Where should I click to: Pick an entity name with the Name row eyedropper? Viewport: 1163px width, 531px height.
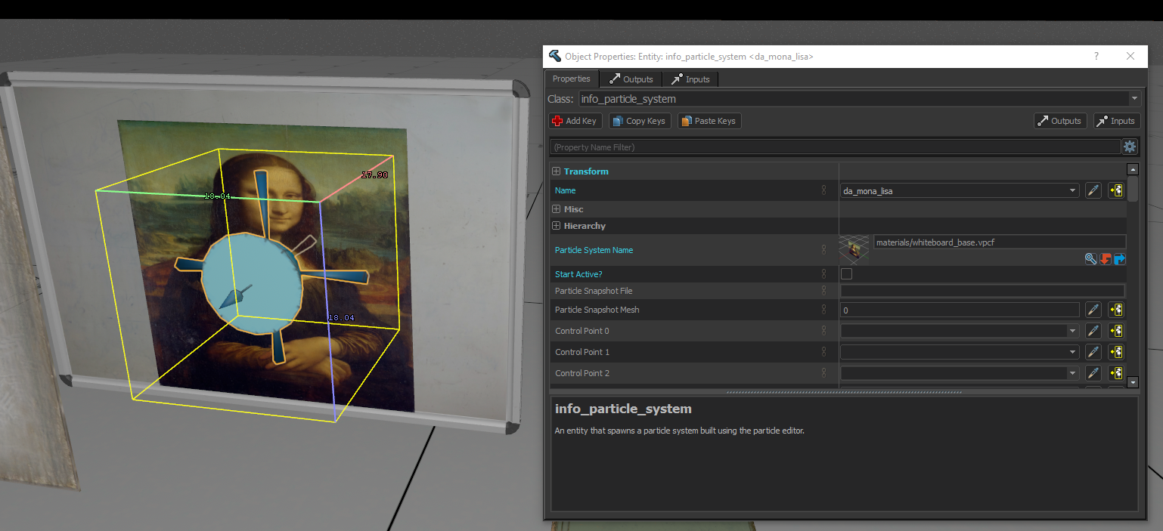pos(1093,190)
